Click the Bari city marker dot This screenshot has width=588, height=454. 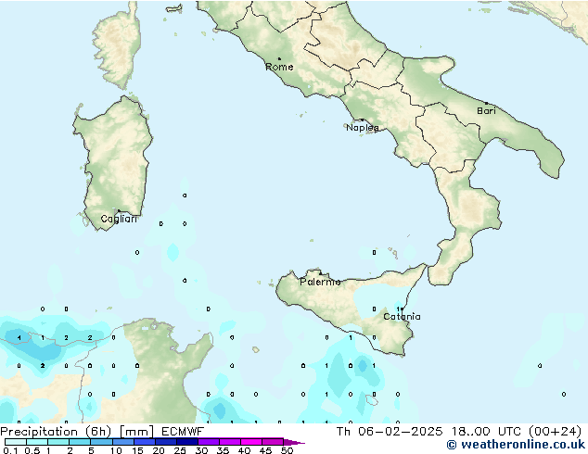point(486,103)
